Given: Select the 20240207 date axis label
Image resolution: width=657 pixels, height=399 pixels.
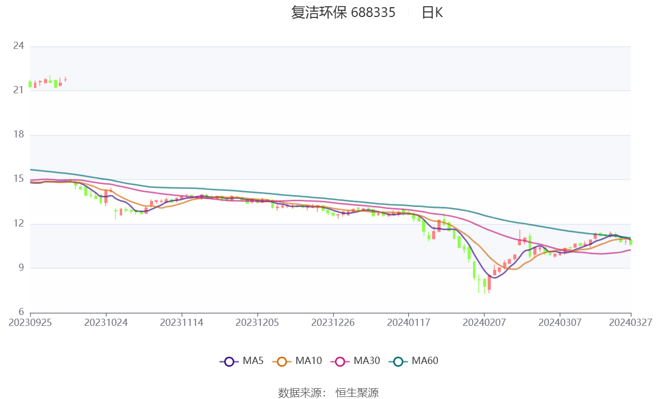Looking at the screenshot, I should [x=484, y=322].
